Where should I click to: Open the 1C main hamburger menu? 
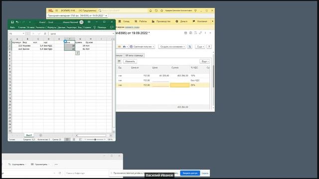56,10
